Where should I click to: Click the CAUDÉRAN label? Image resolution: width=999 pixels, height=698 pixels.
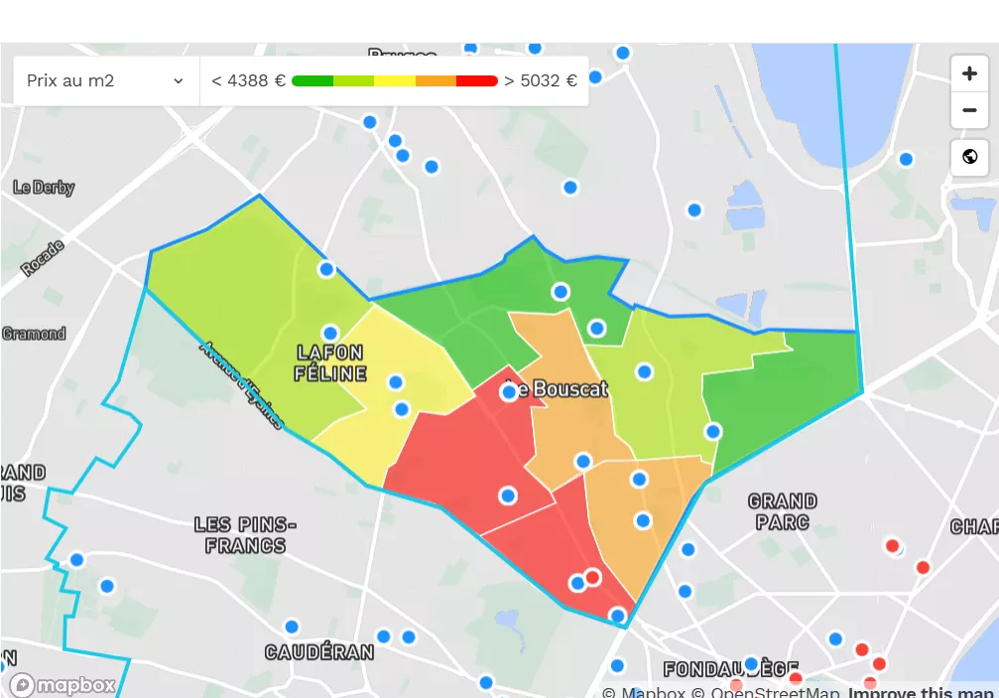tap(319, 652)
